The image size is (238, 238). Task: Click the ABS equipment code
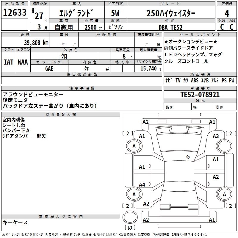pyautogui.click(x=195, y=80)
